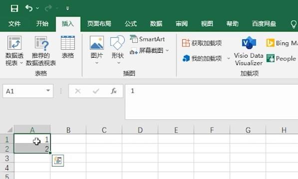This screenshot has width=298, height=179.
Task: Click the fill handle of the selection
Action: coord(50,153)
